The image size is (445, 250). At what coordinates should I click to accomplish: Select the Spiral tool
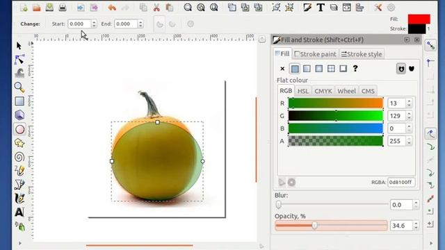pyautogui.click(x=19, y=157)
